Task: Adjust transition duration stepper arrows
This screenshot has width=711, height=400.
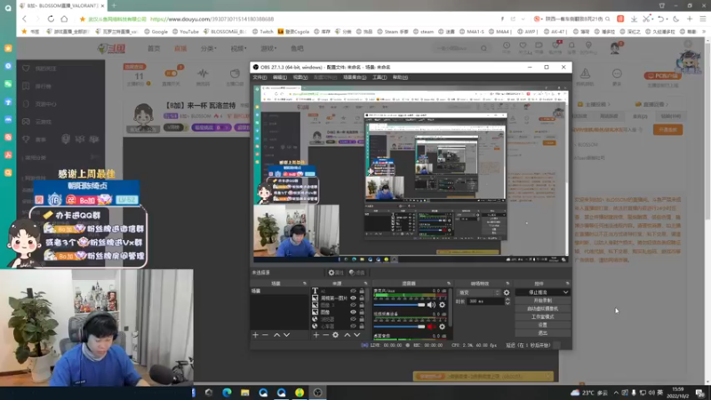Action: (507, 301)
